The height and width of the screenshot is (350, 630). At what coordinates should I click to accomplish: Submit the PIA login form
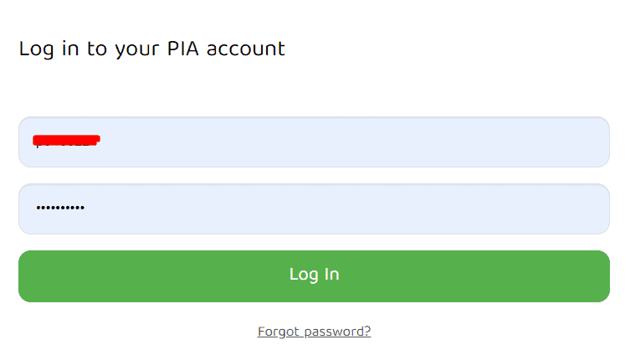coord(314,275)
